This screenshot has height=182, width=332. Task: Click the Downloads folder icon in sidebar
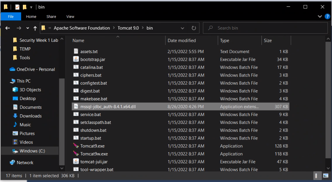[x=15, y=116]
